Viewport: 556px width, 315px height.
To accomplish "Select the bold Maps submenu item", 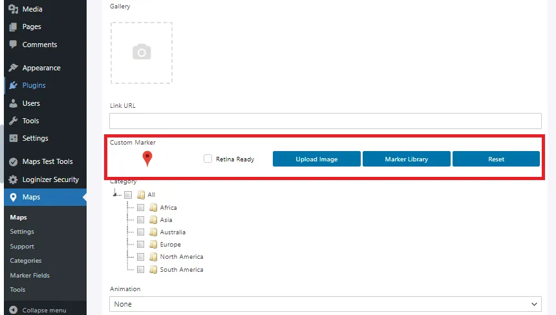I will [19, 218].
